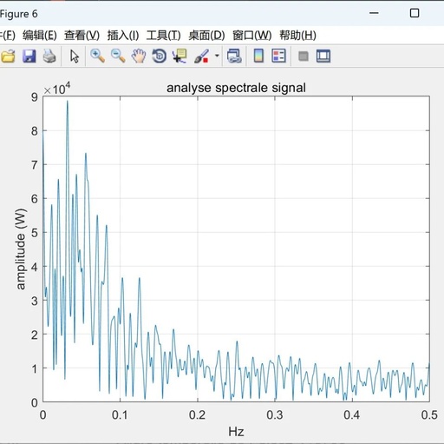444x444 pixels.
Task: Activate the Zoom Out magnifier tool
Action: pyautogui.click(x=118, y=56)
